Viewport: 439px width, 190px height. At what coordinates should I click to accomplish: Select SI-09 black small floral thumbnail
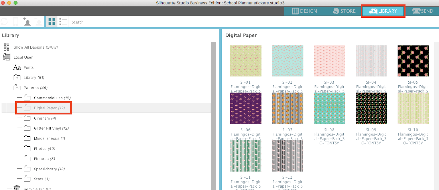(x=371, y=108)
